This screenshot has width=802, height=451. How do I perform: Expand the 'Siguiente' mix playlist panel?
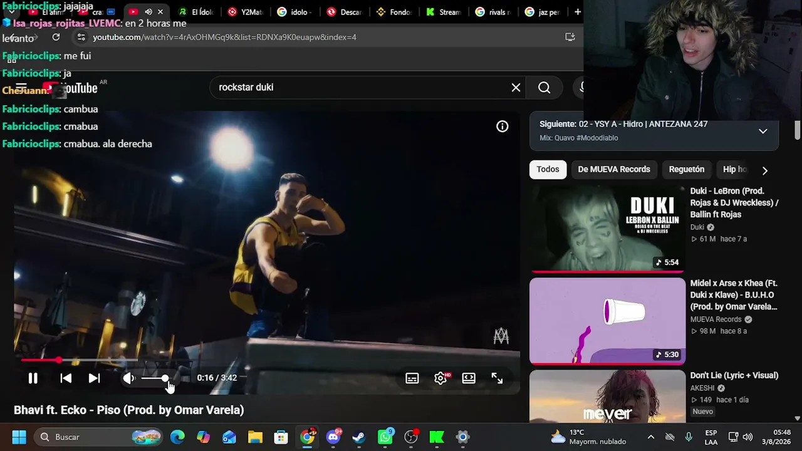coord(763,131)
